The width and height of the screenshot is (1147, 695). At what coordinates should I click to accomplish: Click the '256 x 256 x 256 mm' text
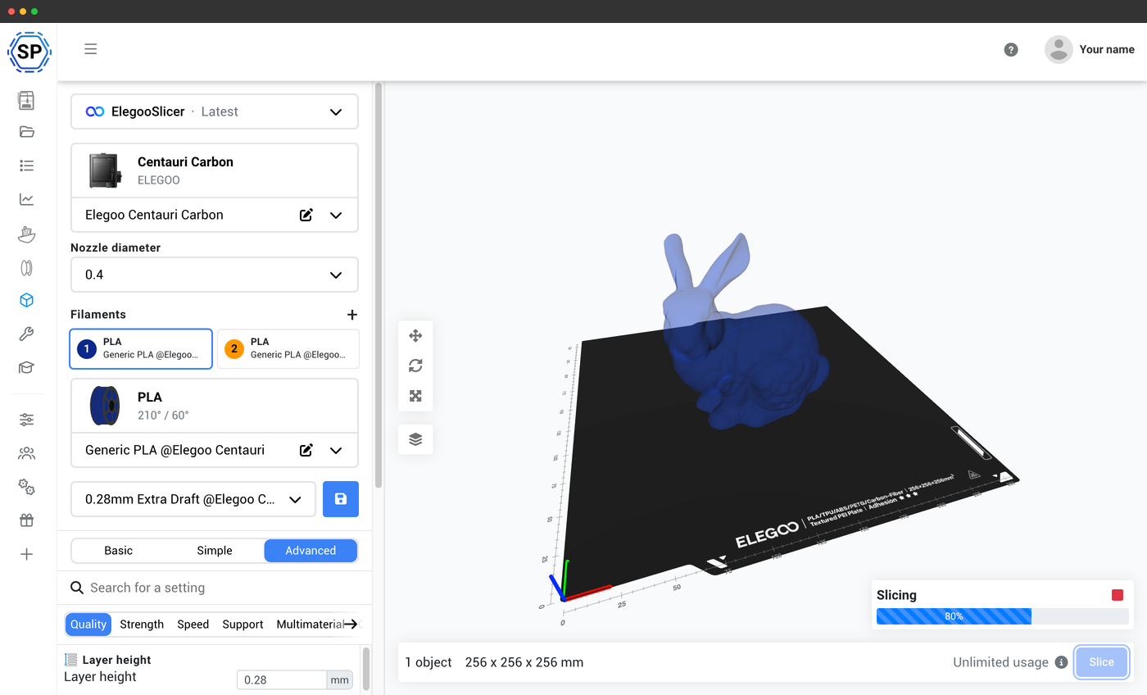coord(524,662)
